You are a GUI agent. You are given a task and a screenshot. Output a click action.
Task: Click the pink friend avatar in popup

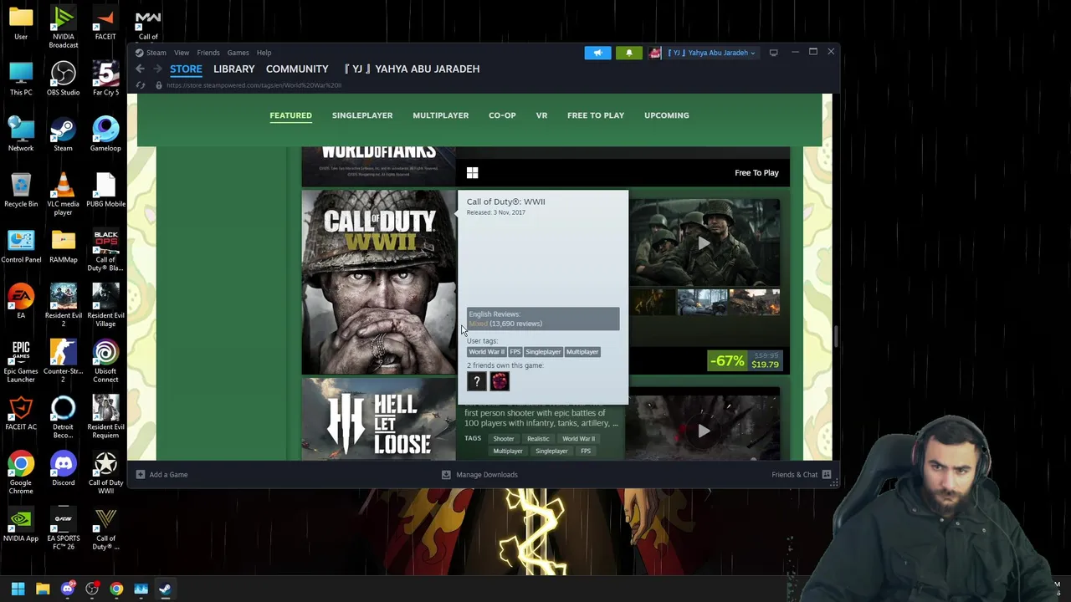500,381
